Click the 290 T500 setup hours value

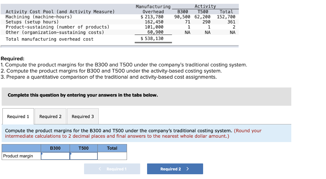(x=206, y=22)
